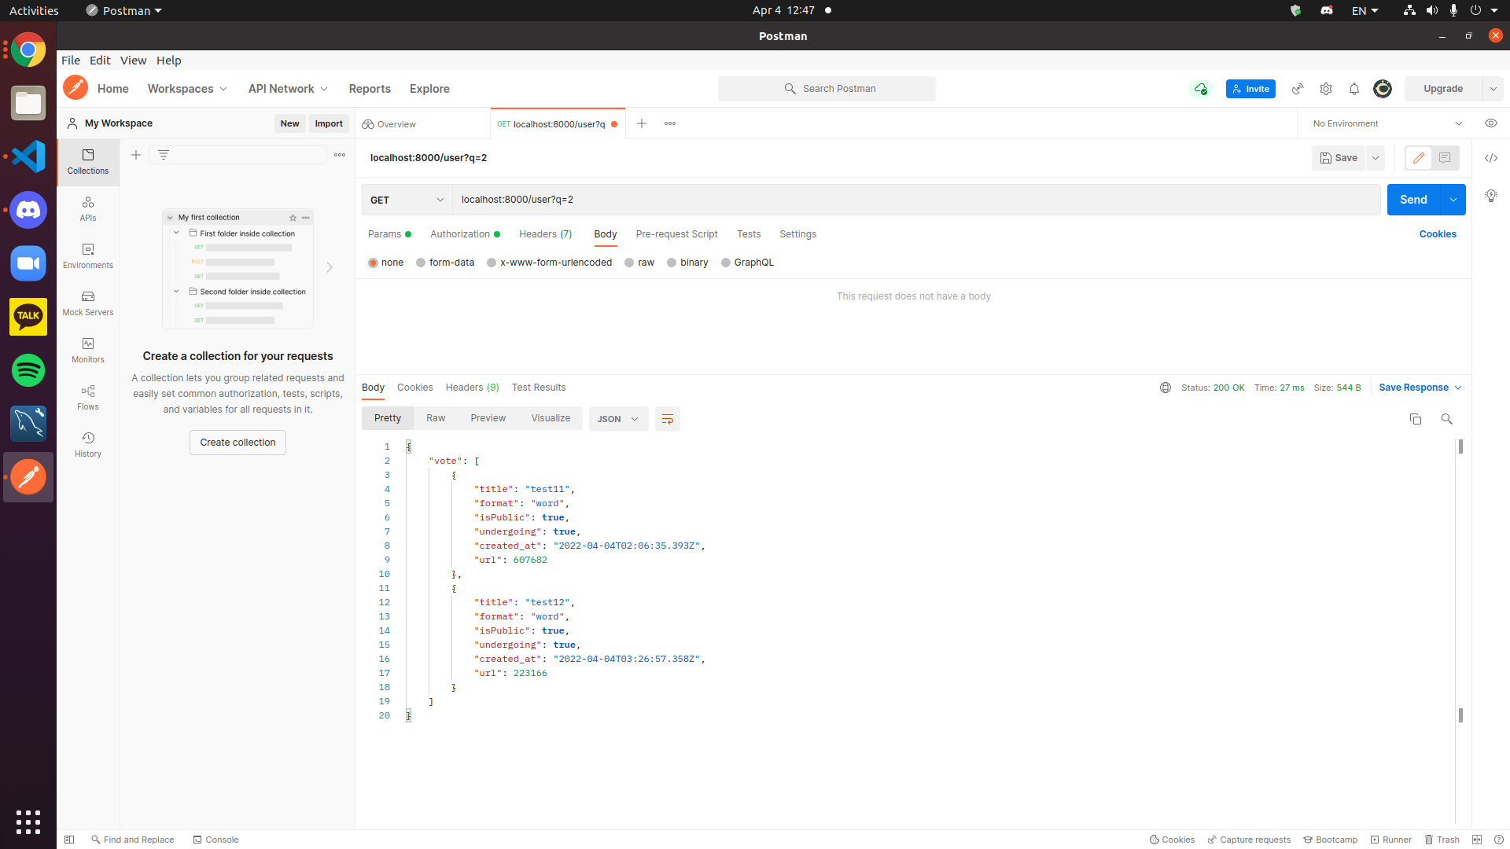Open the Flows sidebar panel
This screenshot has width=1510, height=849.
click(x=88, y=398)
